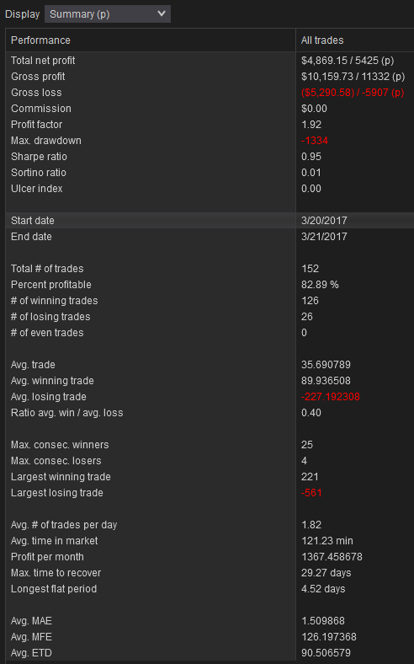
Task: Click the Avg. MFE value 126.197368
Action: point(328,637)
